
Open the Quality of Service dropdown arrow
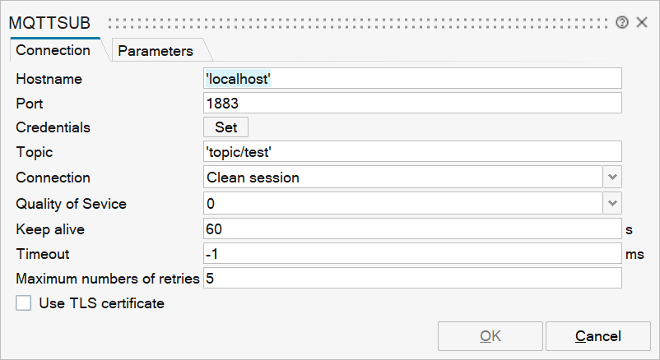click(613, 203)
